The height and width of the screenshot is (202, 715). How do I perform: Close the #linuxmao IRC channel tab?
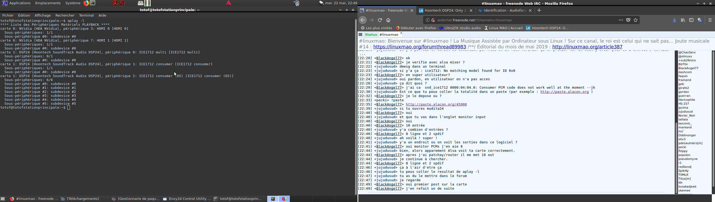pyautogui.click(x=401, y=33)
